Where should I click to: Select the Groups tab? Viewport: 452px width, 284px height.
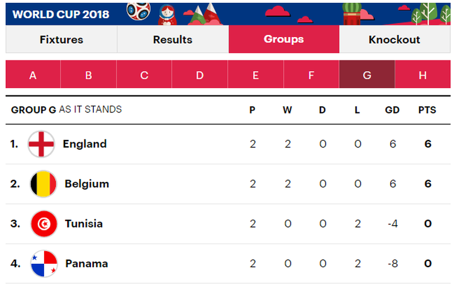[284, 40]
